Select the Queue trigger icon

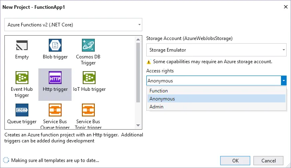[x=22, y=110]
